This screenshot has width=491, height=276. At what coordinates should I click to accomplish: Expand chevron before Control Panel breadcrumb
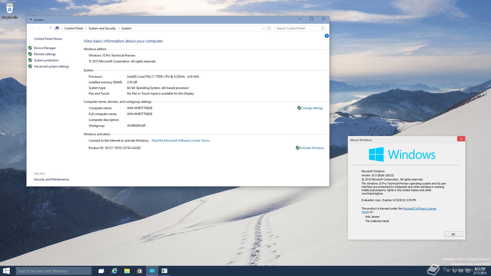pyautogui.click(x=62, y=28)
